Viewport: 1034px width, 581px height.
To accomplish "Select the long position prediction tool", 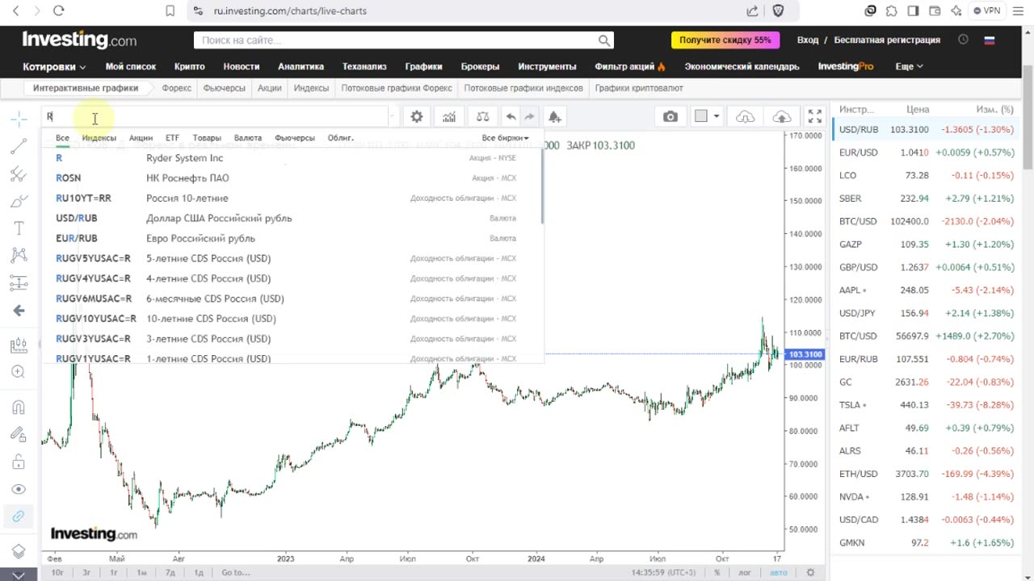I will click(19, 283).
